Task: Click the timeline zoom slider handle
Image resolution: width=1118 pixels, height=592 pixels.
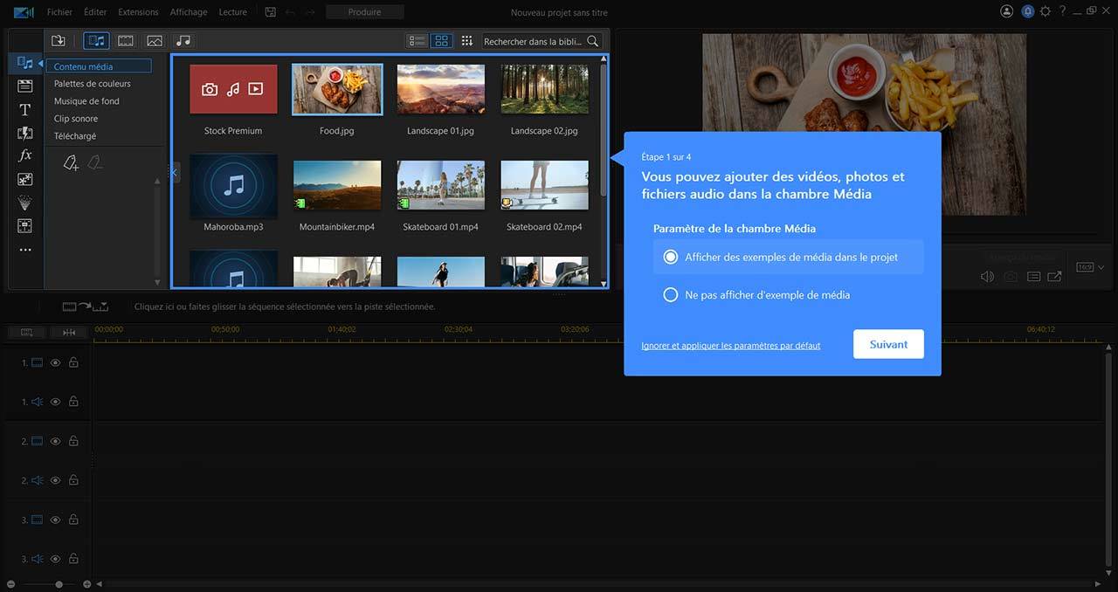Action: click(59, 584)
